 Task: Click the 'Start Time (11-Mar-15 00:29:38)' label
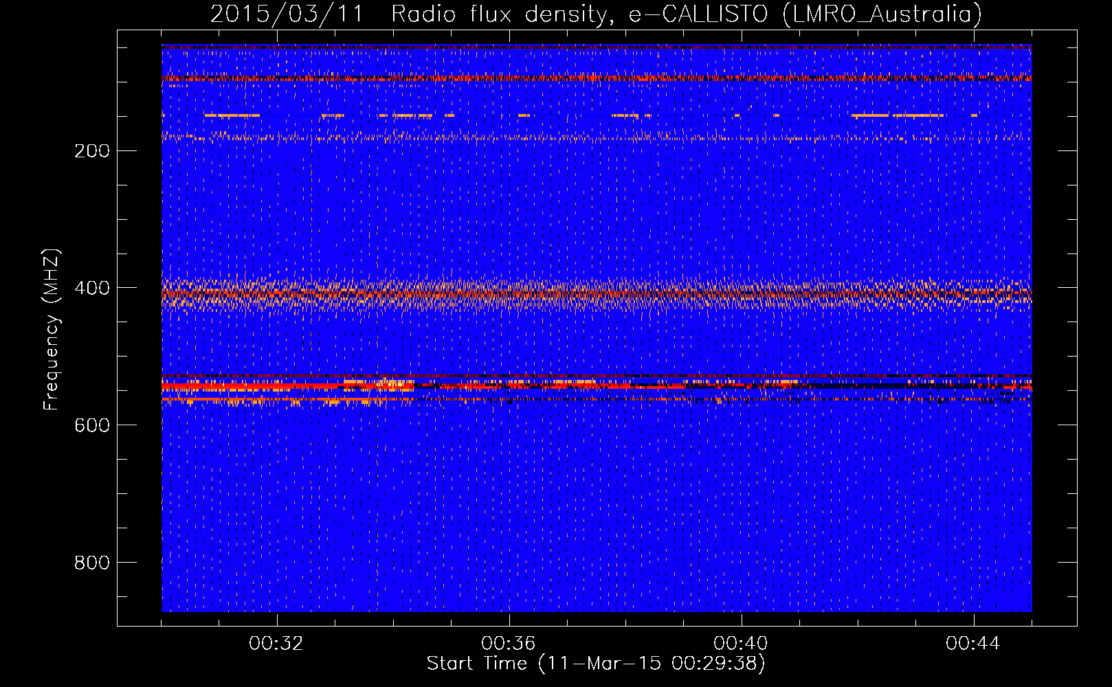pos(596,663)
